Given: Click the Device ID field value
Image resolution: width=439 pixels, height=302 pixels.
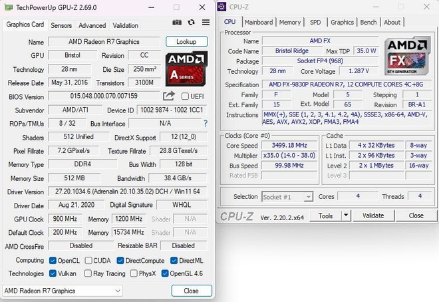Looking at the screenshot, I should point(172,110).
